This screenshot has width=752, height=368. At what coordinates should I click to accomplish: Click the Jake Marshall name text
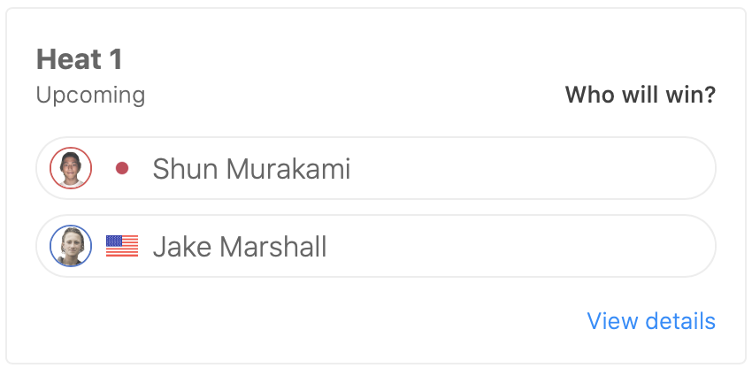240,246
